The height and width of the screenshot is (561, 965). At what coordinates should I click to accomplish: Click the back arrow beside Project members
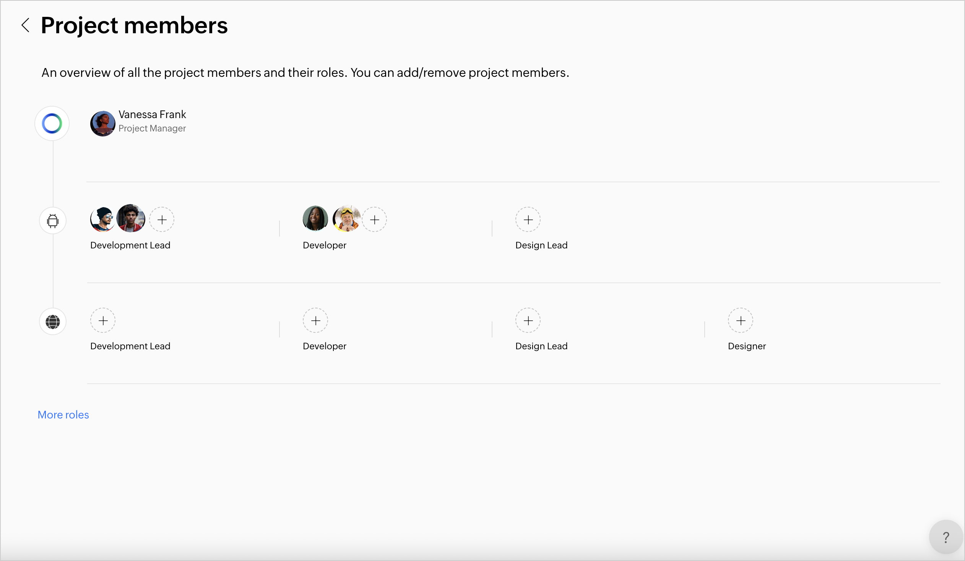point(26,25)
